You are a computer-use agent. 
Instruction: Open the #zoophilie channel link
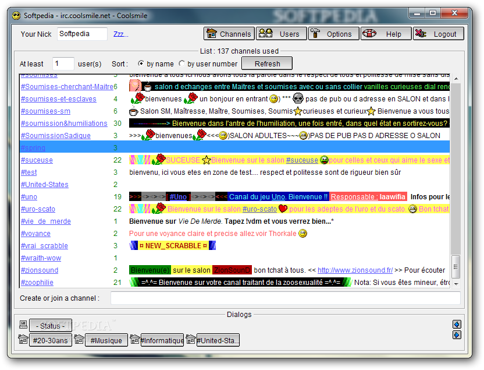[37, 282]
